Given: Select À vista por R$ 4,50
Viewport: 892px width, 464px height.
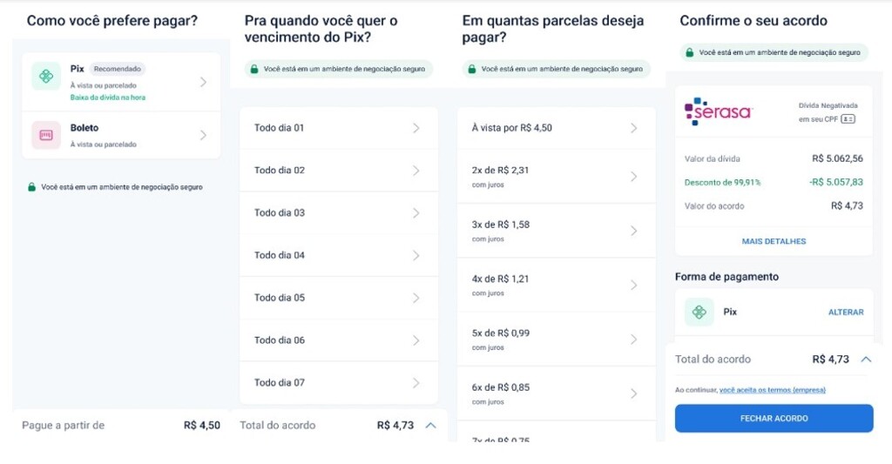Looking at the screenshot, I should click(557, 128).
